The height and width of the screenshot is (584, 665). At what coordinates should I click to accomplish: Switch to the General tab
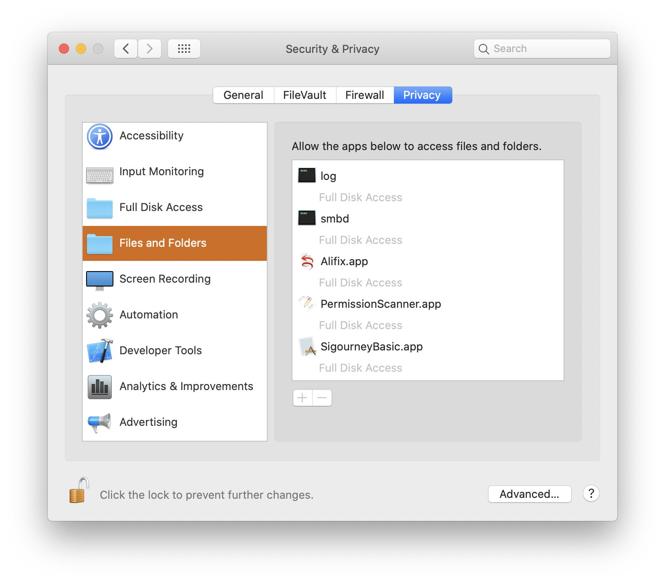(243, 95)
